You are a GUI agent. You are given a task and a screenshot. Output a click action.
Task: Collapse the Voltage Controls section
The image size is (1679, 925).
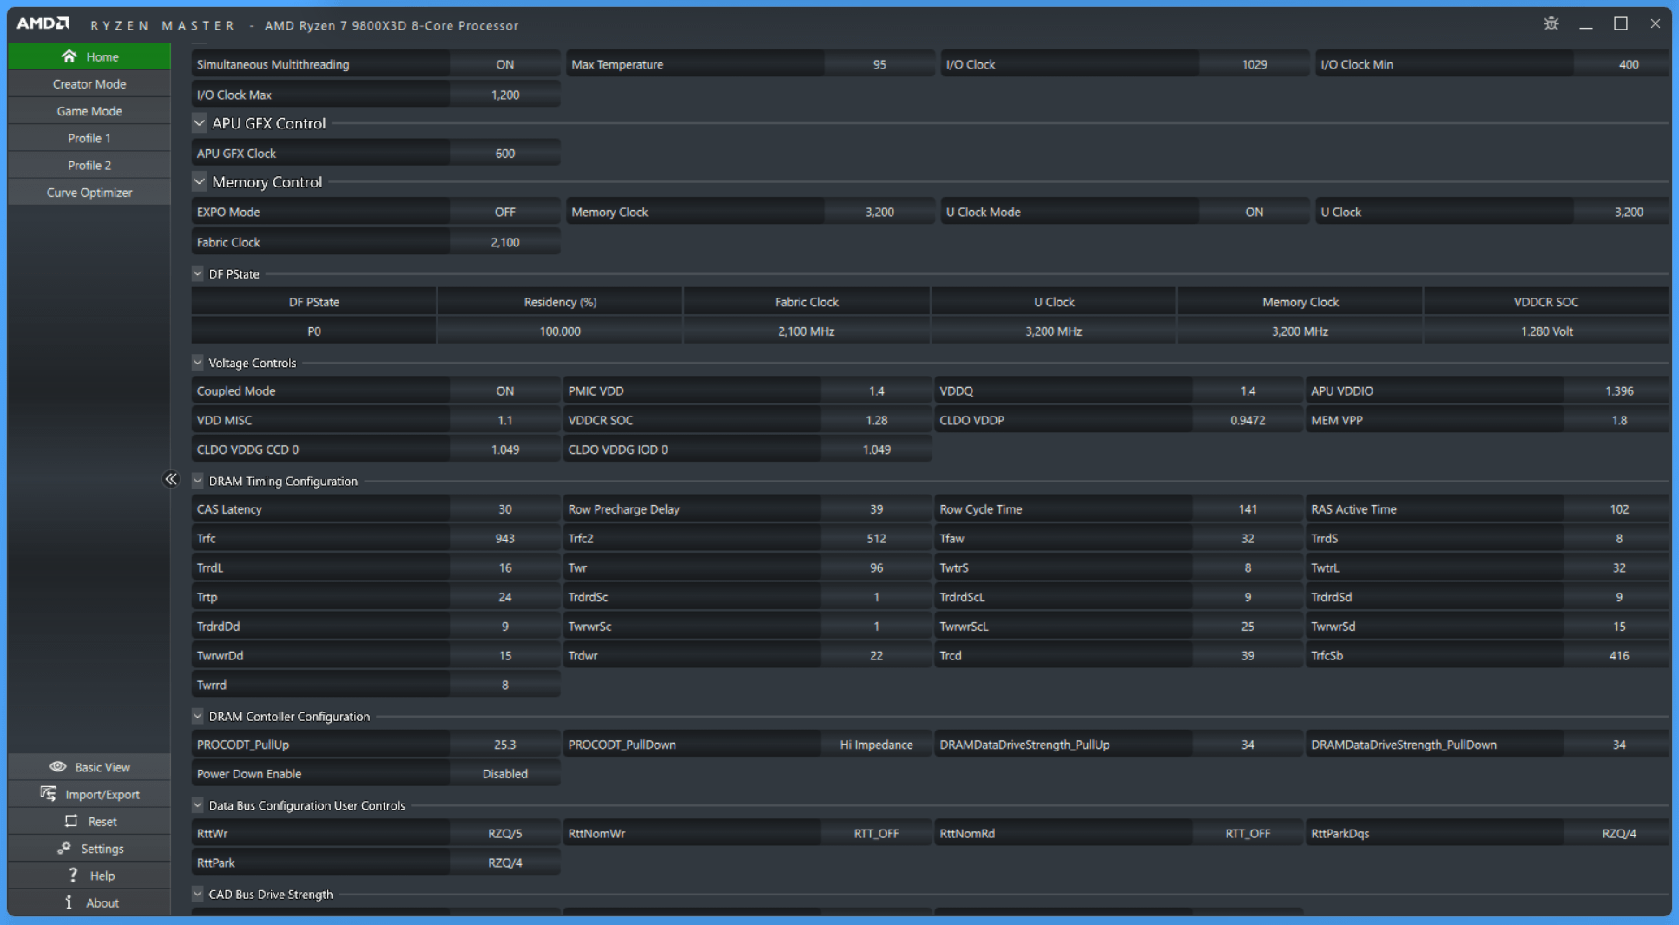pos(198,363)
